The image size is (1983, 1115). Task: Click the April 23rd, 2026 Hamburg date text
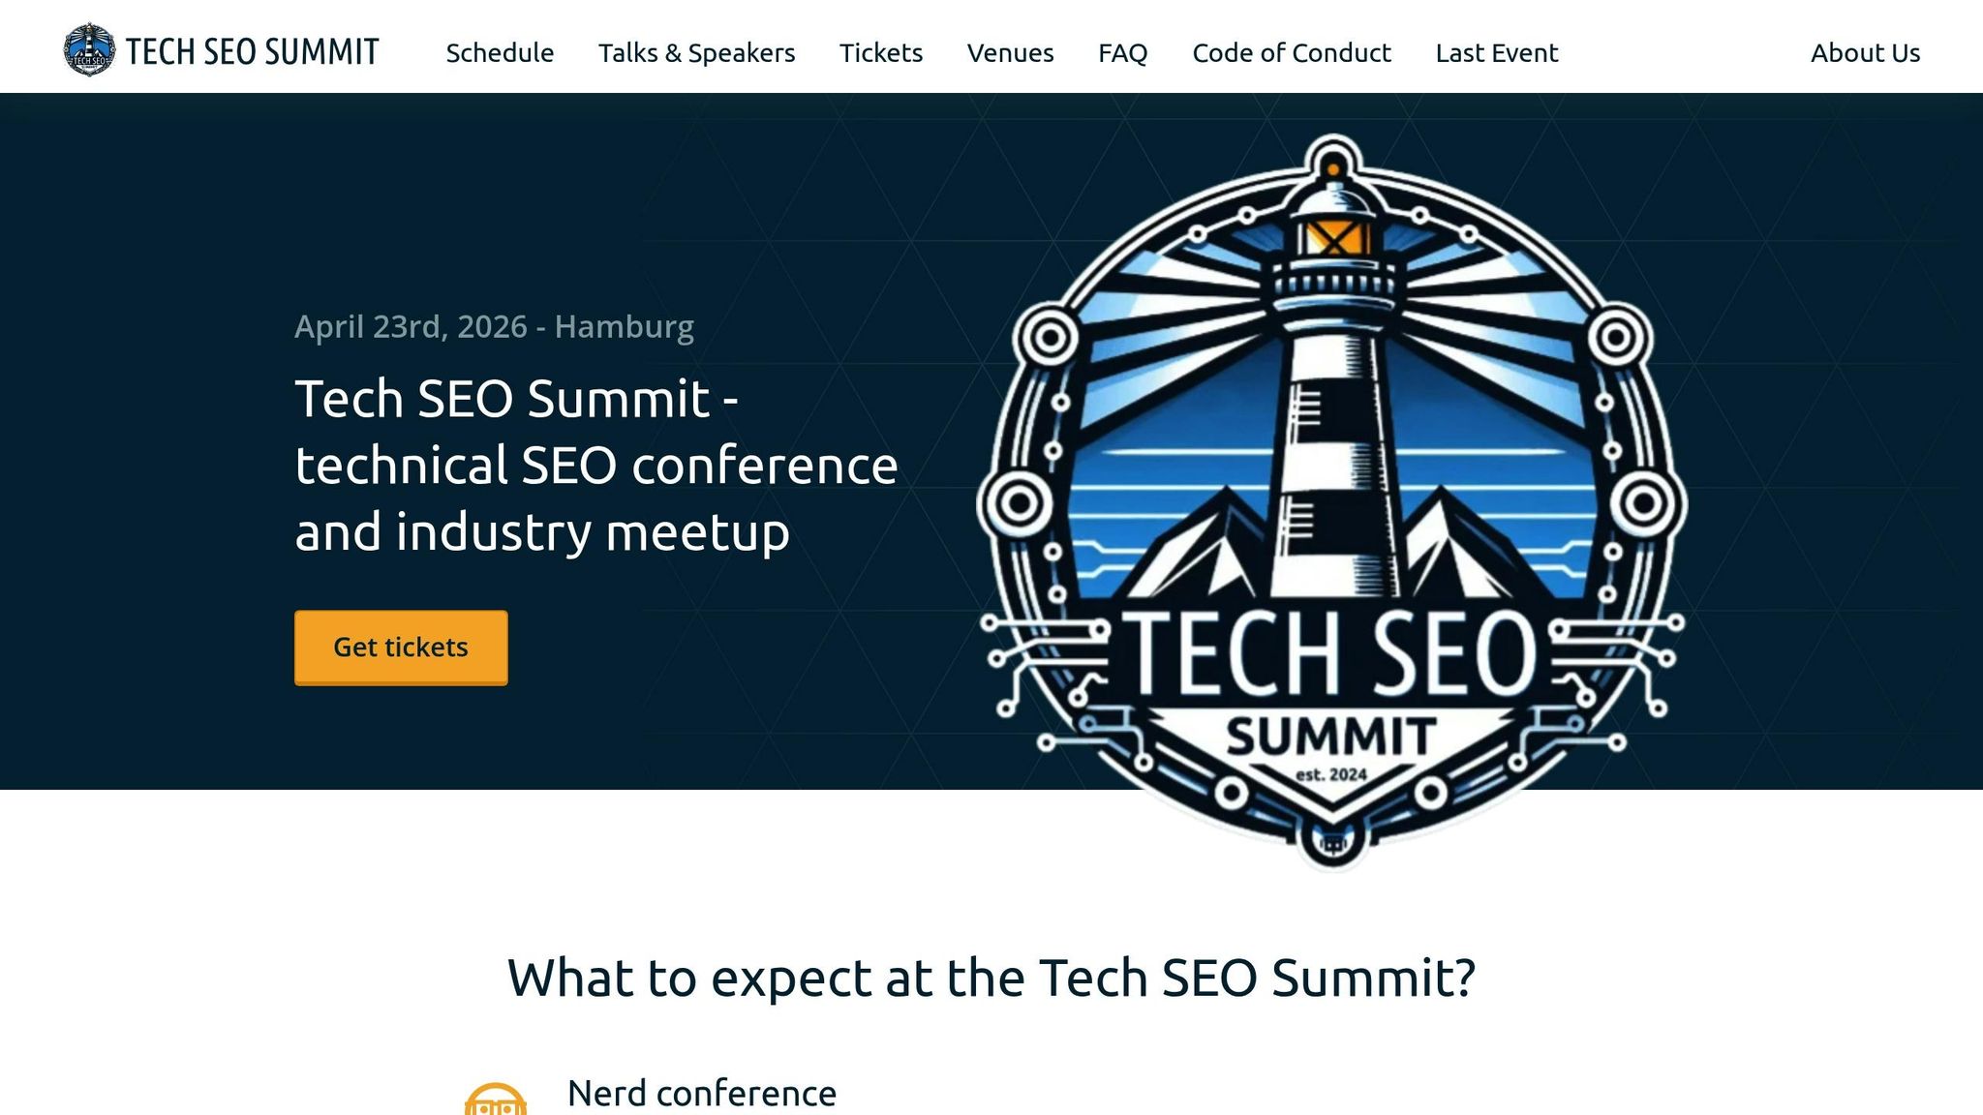pyautogui.click(x=494, y=327)
